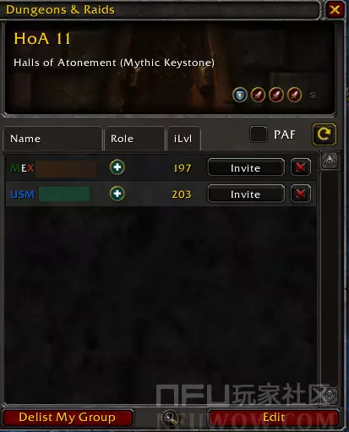The width and height of the screenshot is (349, 432).
Task: Sort applicants by Role column
Action: coord(134,139)
